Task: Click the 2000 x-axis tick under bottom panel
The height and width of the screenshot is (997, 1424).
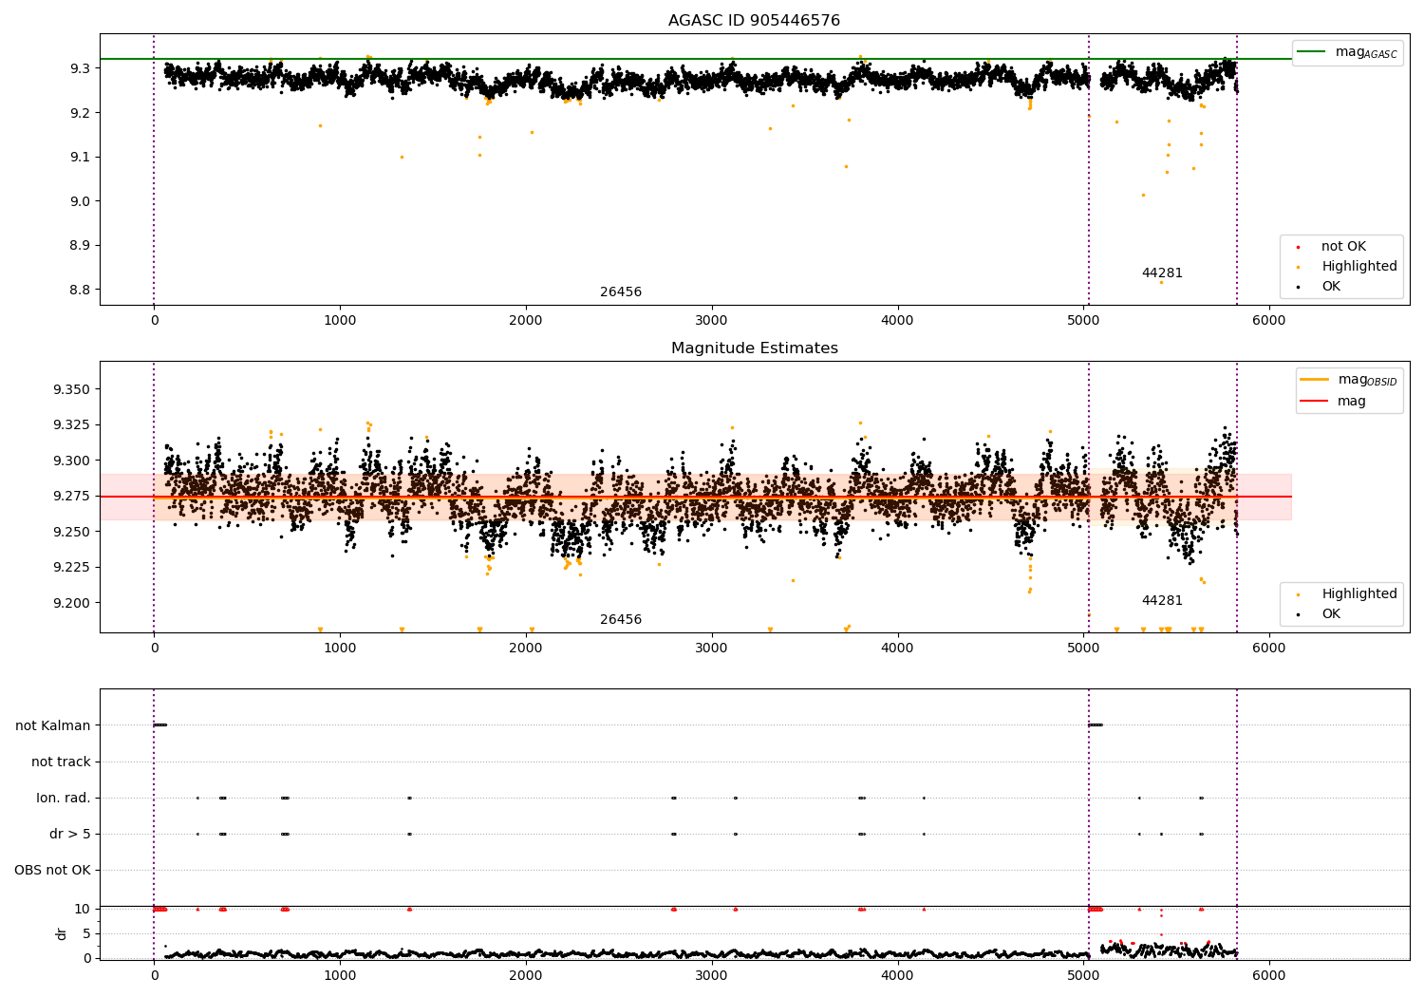Action: (526, 975)
